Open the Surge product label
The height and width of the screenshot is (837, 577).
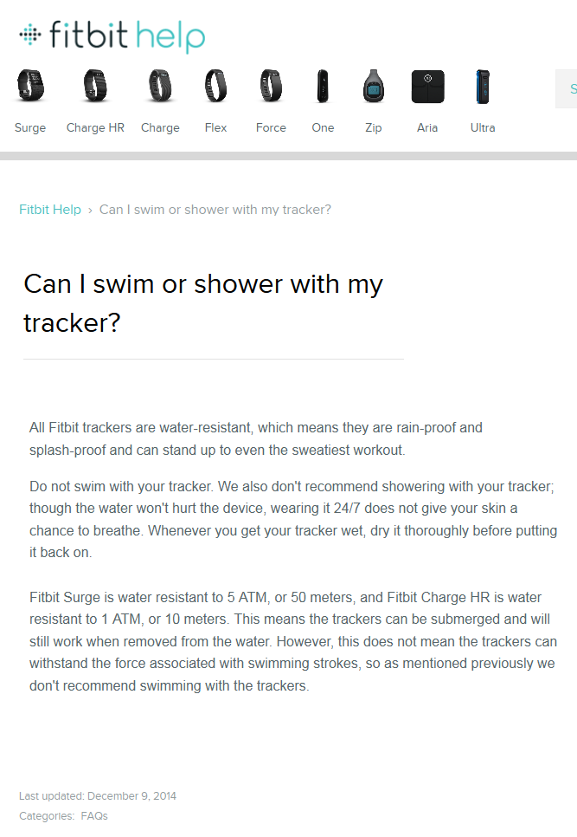30,127
